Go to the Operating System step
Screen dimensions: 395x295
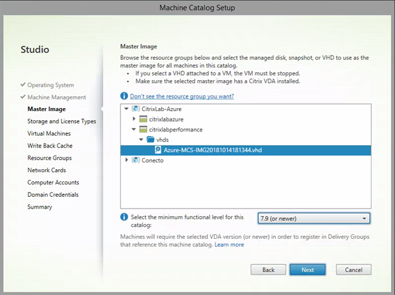pyautogui.click(x=51, y=85)
